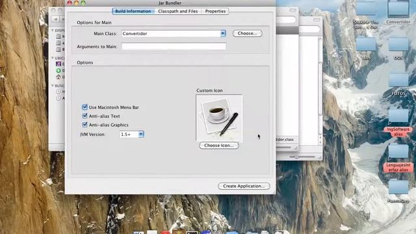Open the Classpath and Files tab
The image size is (416, 234).
177,11
